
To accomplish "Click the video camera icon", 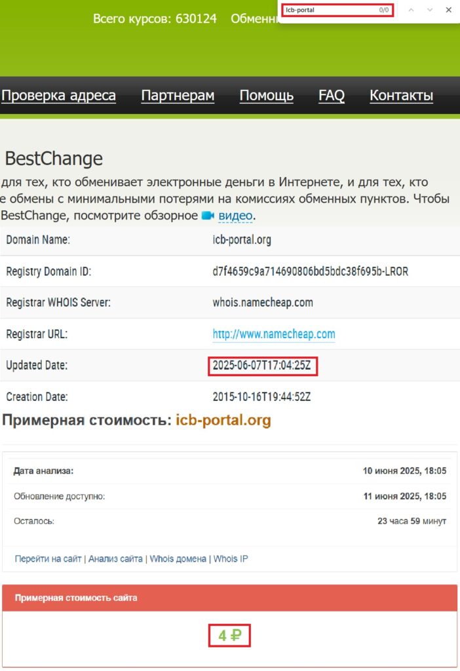I will [208, 215].
